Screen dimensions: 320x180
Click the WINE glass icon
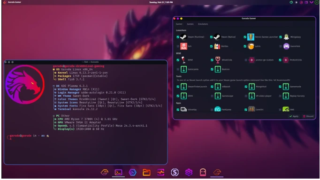[x=183, y=60]
